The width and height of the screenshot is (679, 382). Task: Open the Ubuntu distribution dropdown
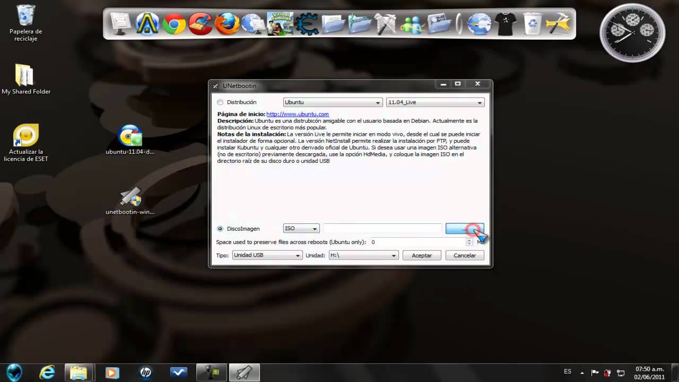click(333, 102)
